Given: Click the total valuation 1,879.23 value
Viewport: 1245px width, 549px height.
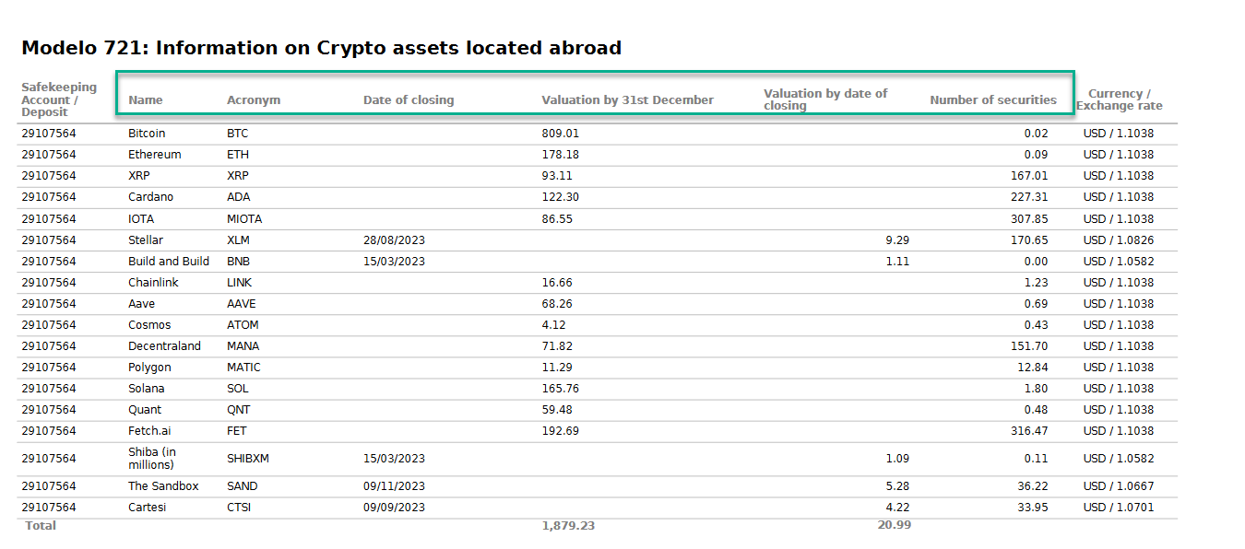Looking at the screenshot, I should tap(569, 525).
